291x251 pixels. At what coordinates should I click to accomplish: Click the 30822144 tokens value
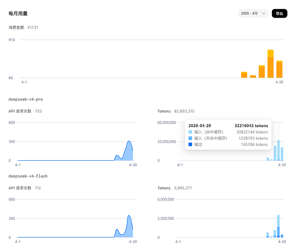252,132
